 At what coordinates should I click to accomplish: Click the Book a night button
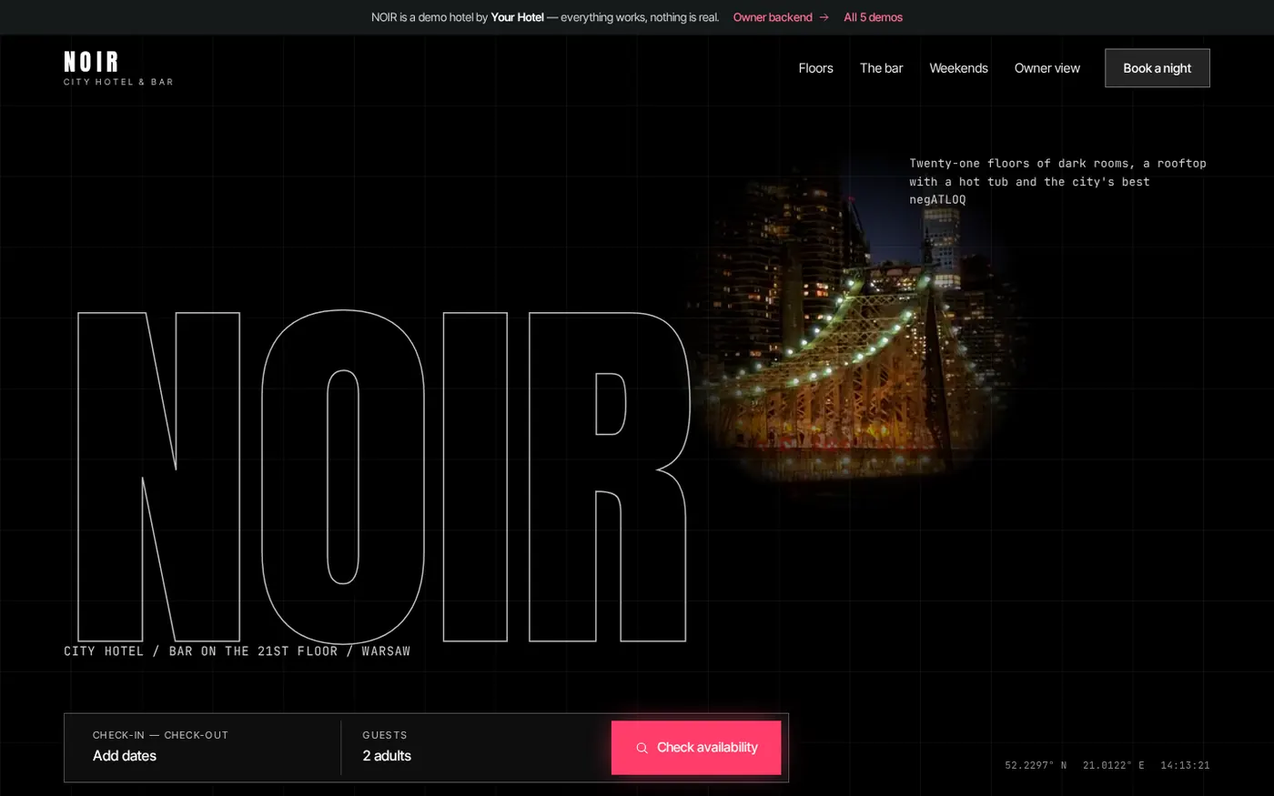pos(1157,68)
